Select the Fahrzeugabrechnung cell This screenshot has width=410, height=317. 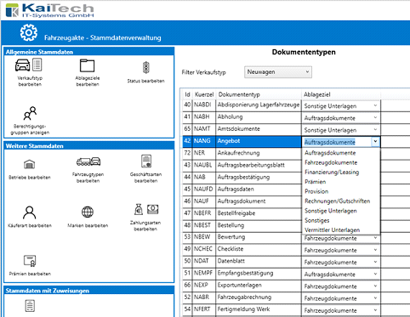click(x=259, y=297)
